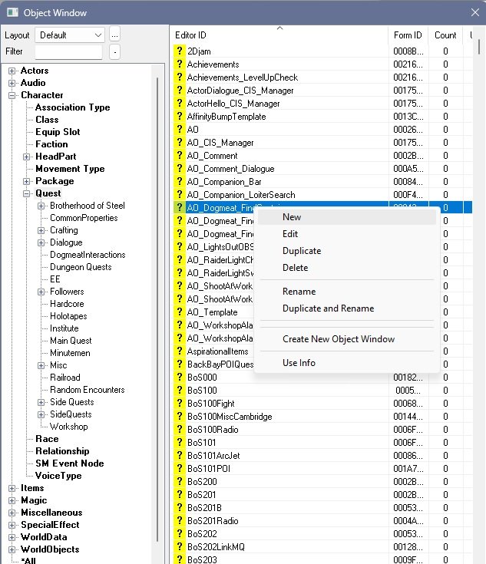Select the VoiceType category
The width and height of the screenshot is (486, 564).
[x=58, y=476]
